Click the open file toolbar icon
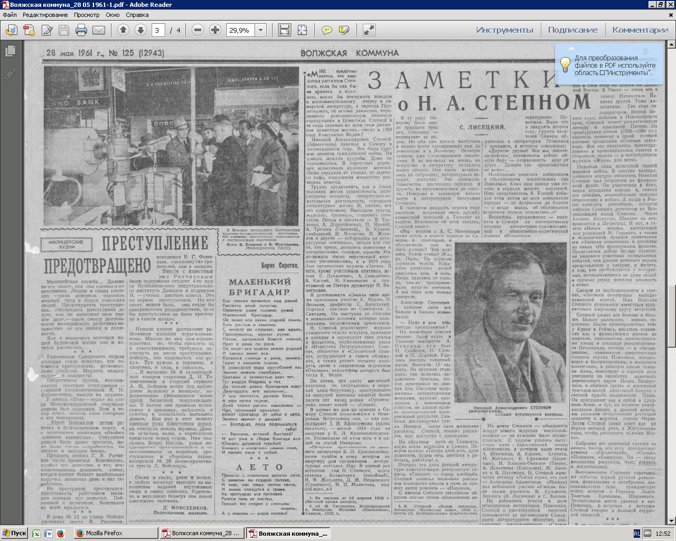The height and width of the screenshot is (541, 676). (12, 30)
